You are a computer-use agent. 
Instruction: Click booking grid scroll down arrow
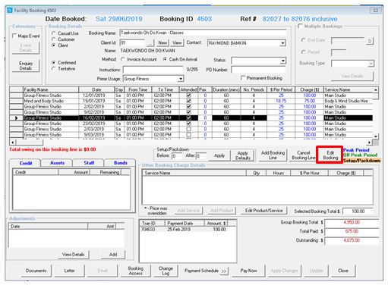click(376, 136)
